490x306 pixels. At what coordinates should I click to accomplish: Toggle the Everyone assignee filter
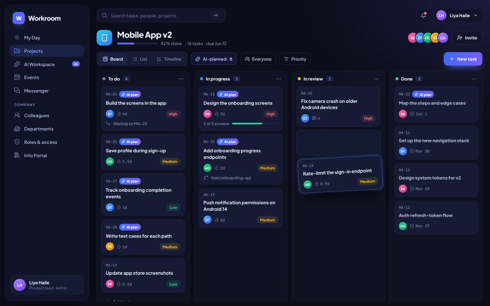(x=258, y=59)
